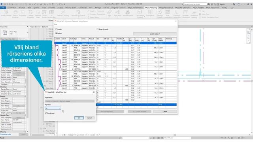This screenshot has width=253, height=142.
Task: Toggle the Size locked checkbox
Action: tap(46, 113)
